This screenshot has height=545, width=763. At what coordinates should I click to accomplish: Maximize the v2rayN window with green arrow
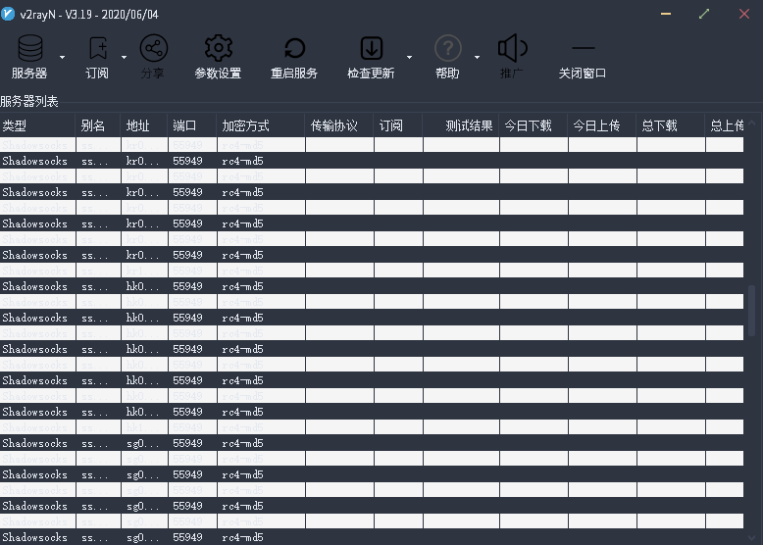pyautogui.click(x=704, y=14)
